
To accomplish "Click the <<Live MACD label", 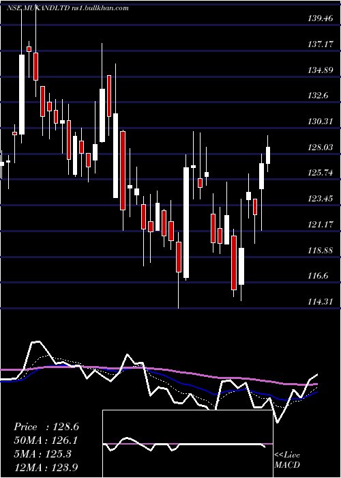I will (x=287, y=460).
